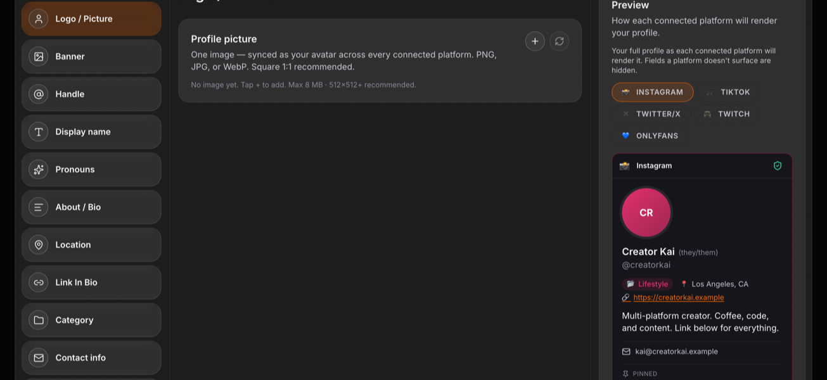Click the T icon beside Display name
The image size is (827, 380).
point(39,132)
